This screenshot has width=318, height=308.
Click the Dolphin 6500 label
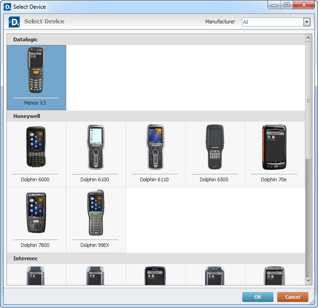pos(214,179)
